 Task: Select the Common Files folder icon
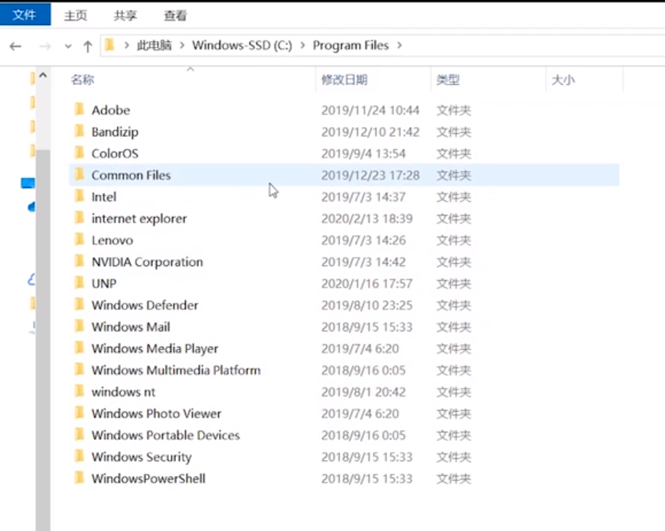pyautogui.click(x=80, y=174)
